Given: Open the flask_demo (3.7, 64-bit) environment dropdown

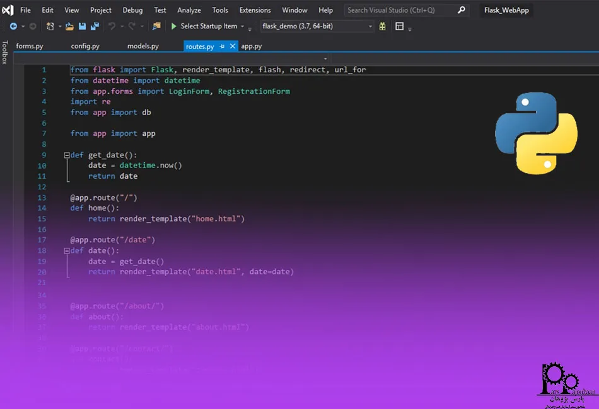Looking at the screenshot, I should tap(369, 26).
